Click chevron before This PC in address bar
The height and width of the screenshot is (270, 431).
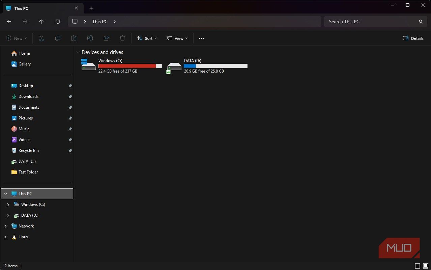pos(85,22)
